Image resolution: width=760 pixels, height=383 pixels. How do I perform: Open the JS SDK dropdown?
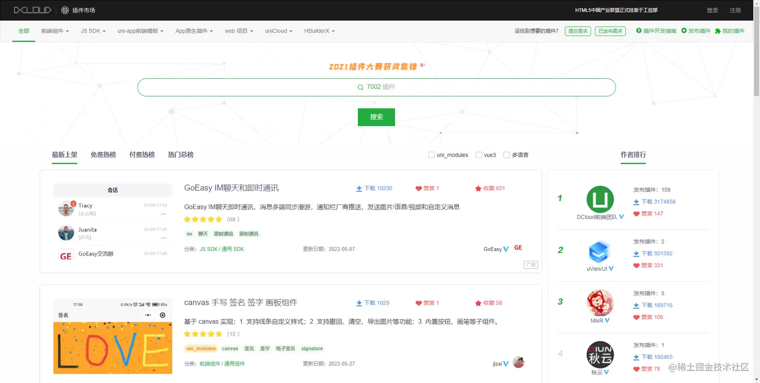pyautogui.click(x=93, y=31)
